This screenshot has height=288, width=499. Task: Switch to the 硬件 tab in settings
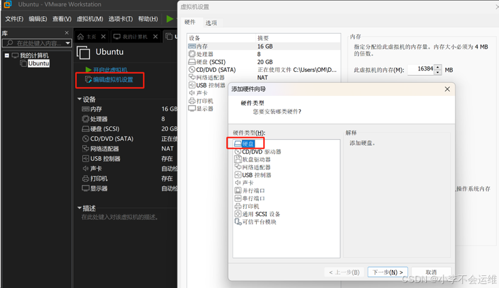[190, 22]
